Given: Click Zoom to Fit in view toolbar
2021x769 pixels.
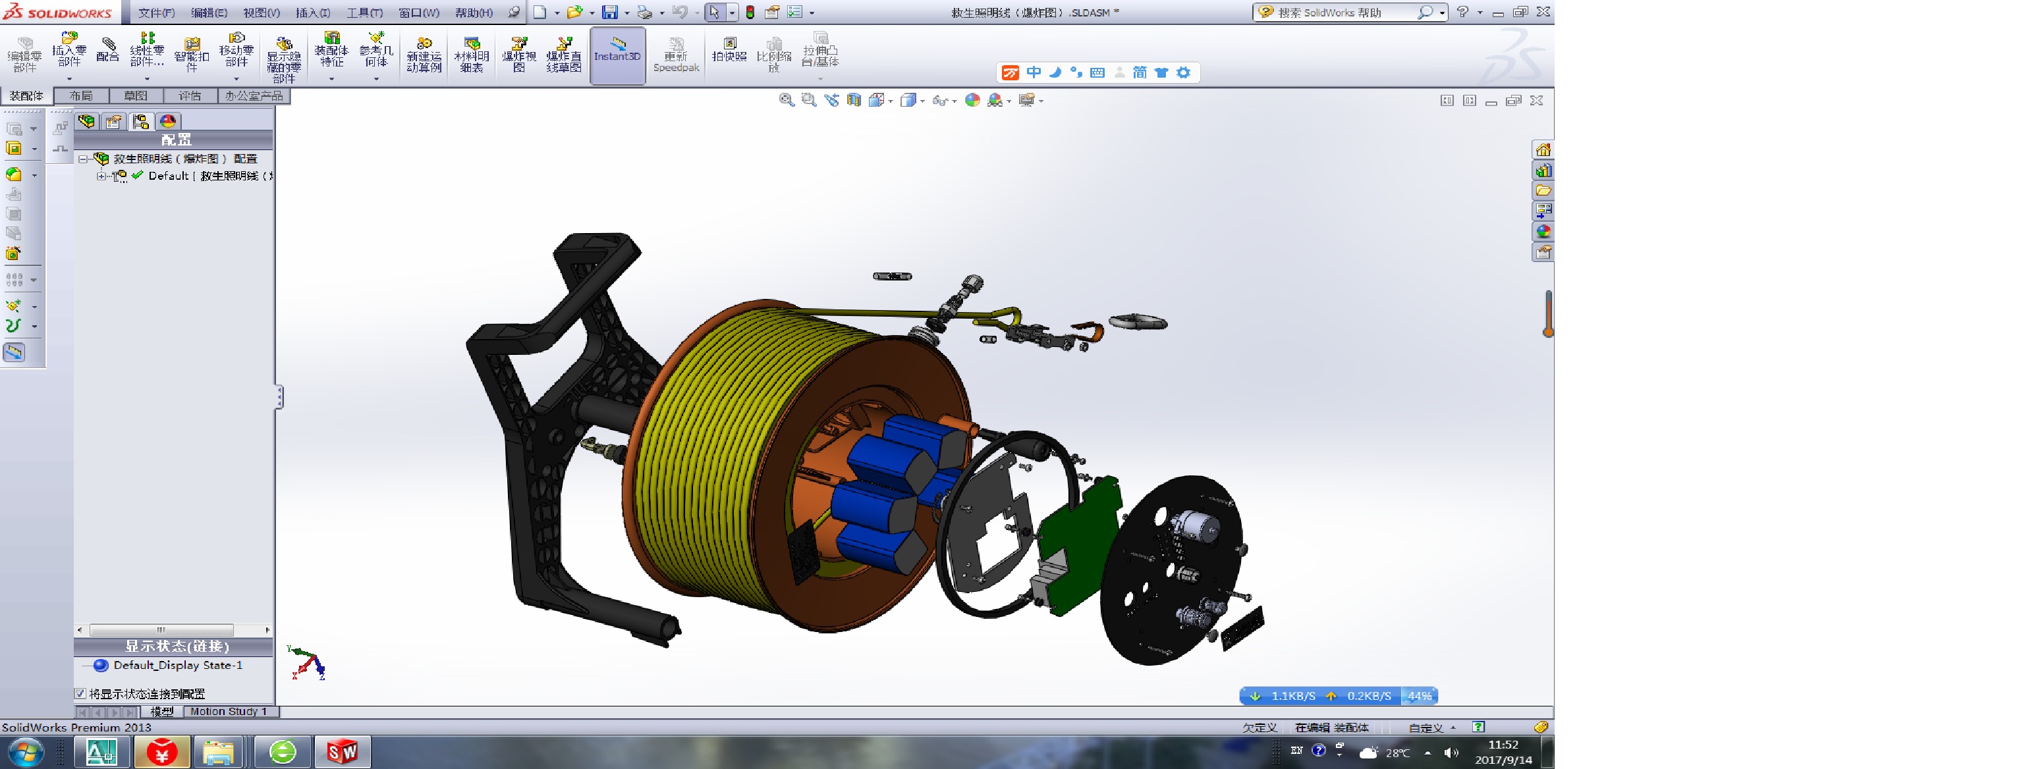Looking at the screenshot, I should 786,99.
